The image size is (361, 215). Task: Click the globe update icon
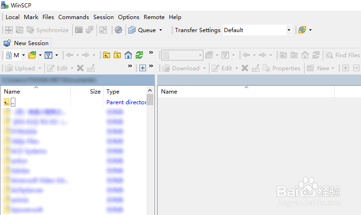tap(302, 30)
